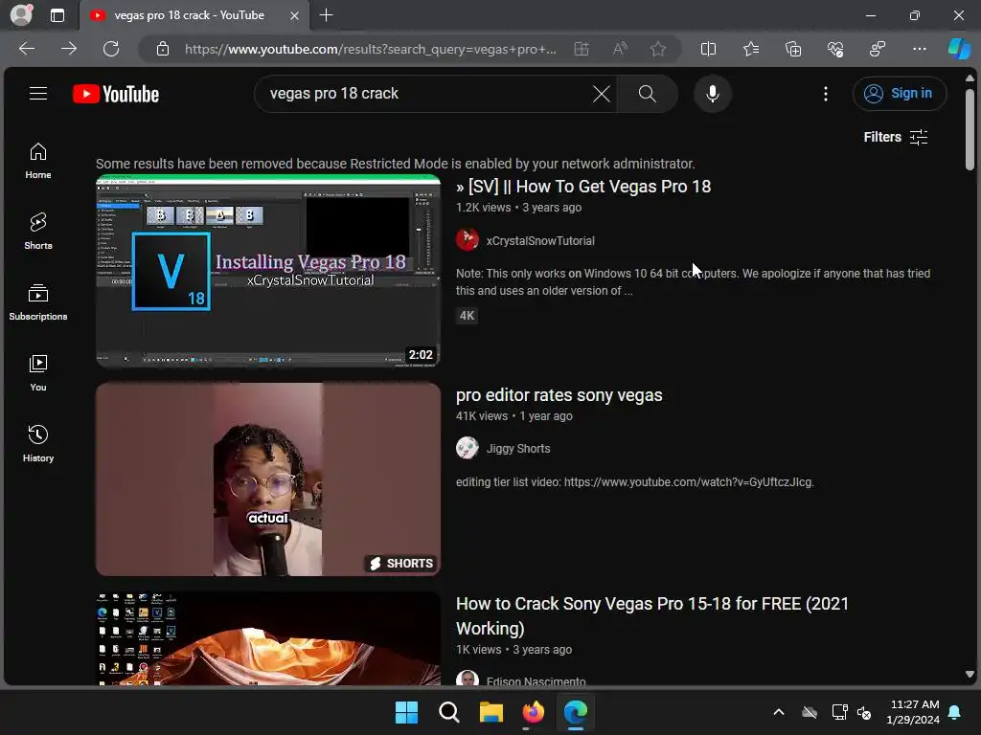The width and height of the screenshot is (981, 735).
Task: Open Edge Favorites list
Action: click(751, 49)
